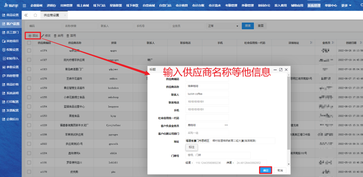This screenshot has height=177, width=363.
Task: Click the hamburger menu icon in header
Action: tap(24, 6)
